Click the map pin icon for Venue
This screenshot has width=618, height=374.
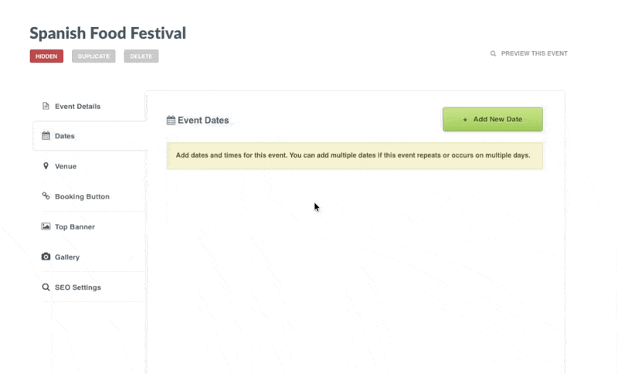pos(46,166)
